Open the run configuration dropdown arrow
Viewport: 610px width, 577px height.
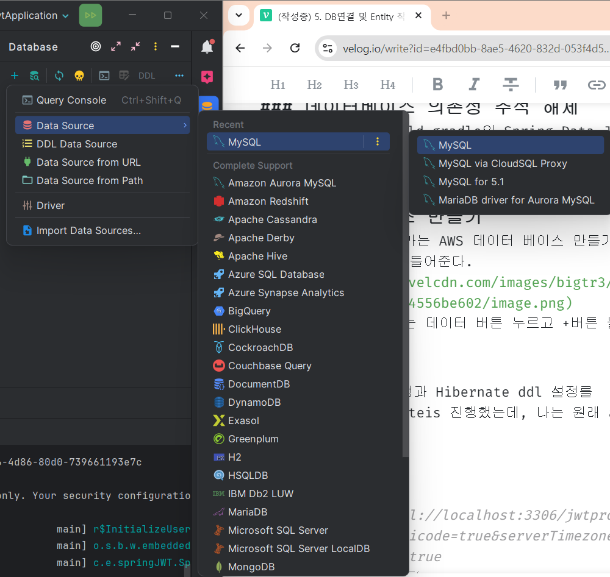tap(66, 16)
